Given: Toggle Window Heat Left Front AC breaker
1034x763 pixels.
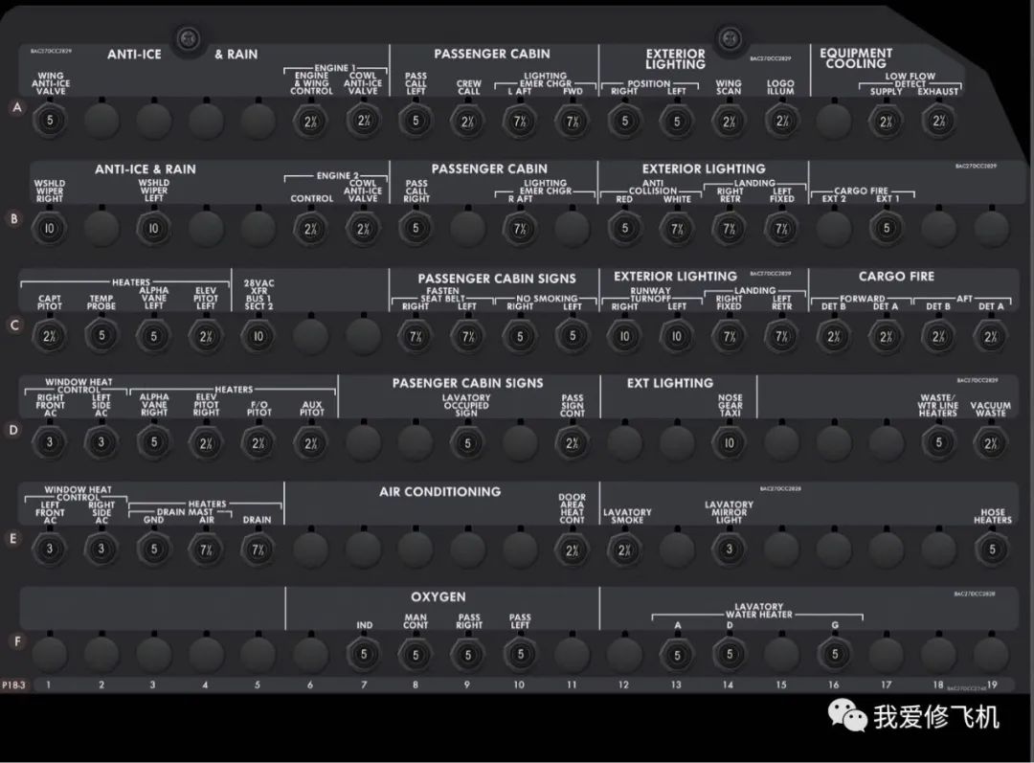Looking at the screenshot, I should click(50, 549).
